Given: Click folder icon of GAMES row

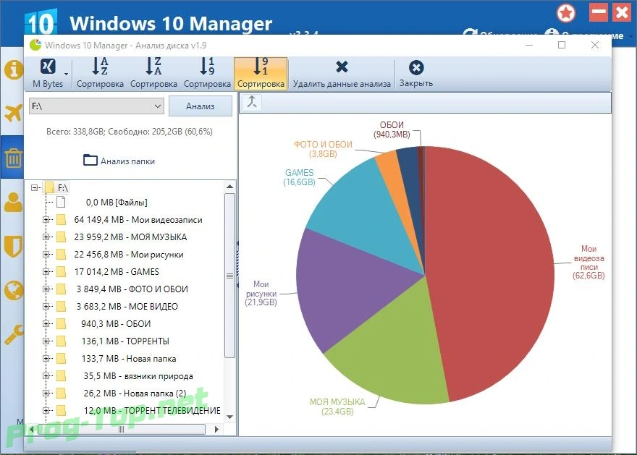Looking at the screenshot, I should (x=61, y=272).
